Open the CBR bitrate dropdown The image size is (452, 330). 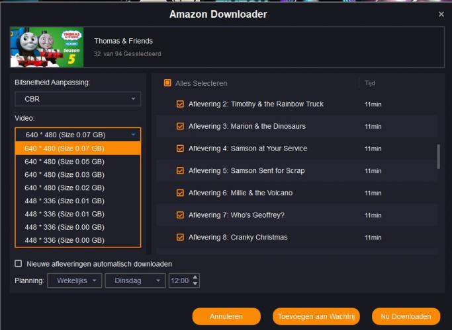78,99
